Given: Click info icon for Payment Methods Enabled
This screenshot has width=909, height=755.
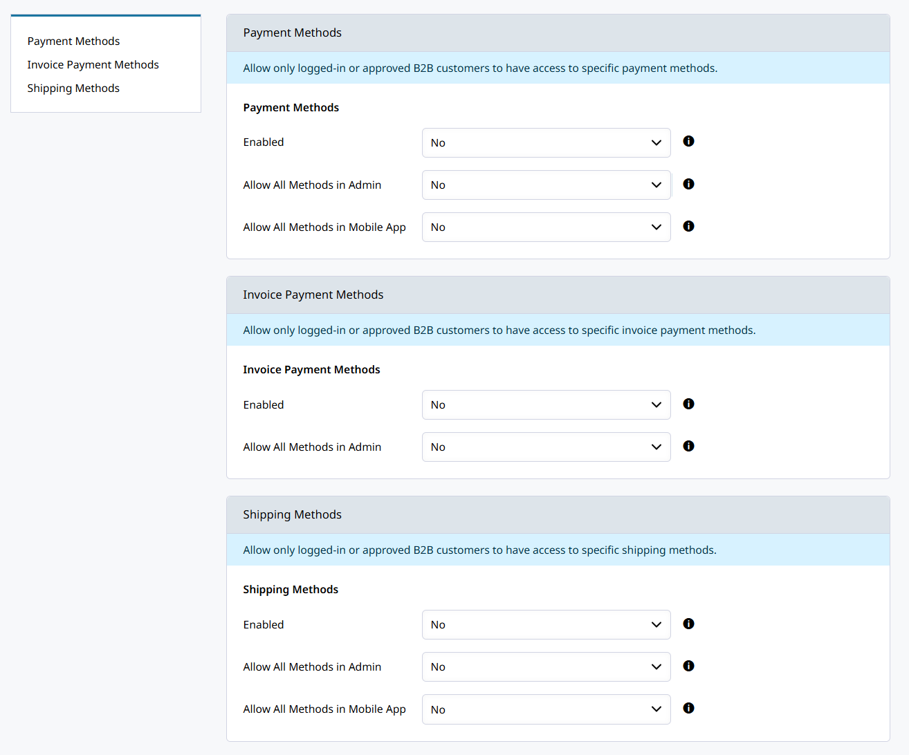Looking at the screenshot, I should [x=688, y=141].
